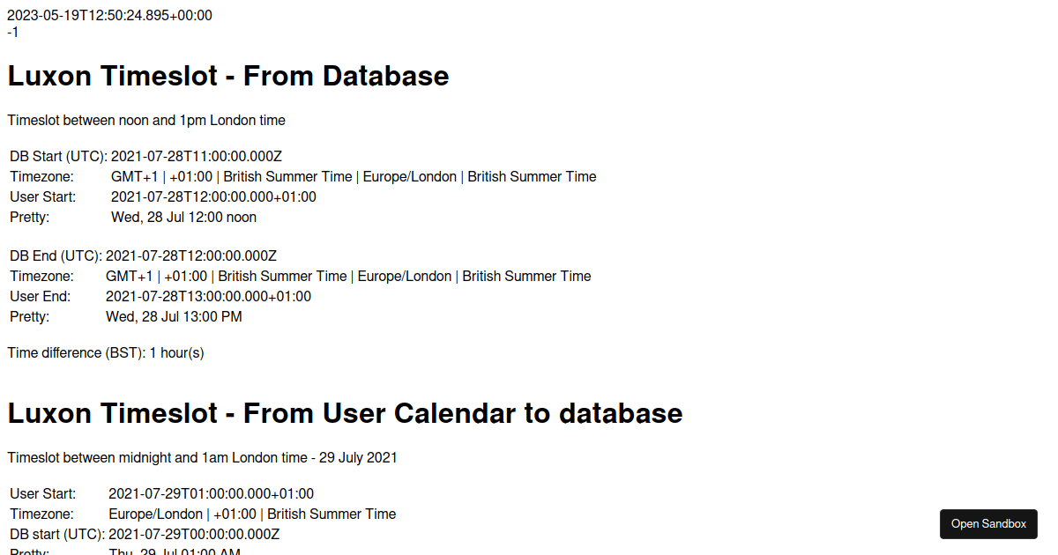Click the timestamp 2023-05-19T12:50:24.895+00:00
Viewport: 1058px width, 555px height.
(109, 14)
